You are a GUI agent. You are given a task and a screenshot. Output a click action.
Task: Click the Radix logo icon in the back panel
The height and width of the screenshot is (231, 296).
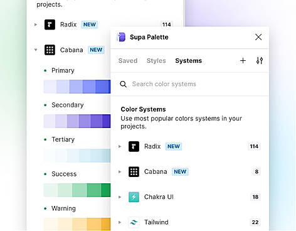point(50,24)
